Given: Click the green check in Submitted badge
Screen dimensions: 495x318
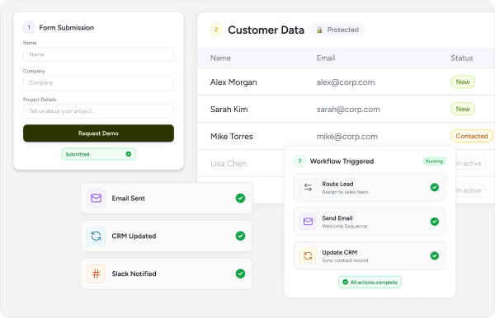Looking at the screenshot, I should tap(129, 154).
